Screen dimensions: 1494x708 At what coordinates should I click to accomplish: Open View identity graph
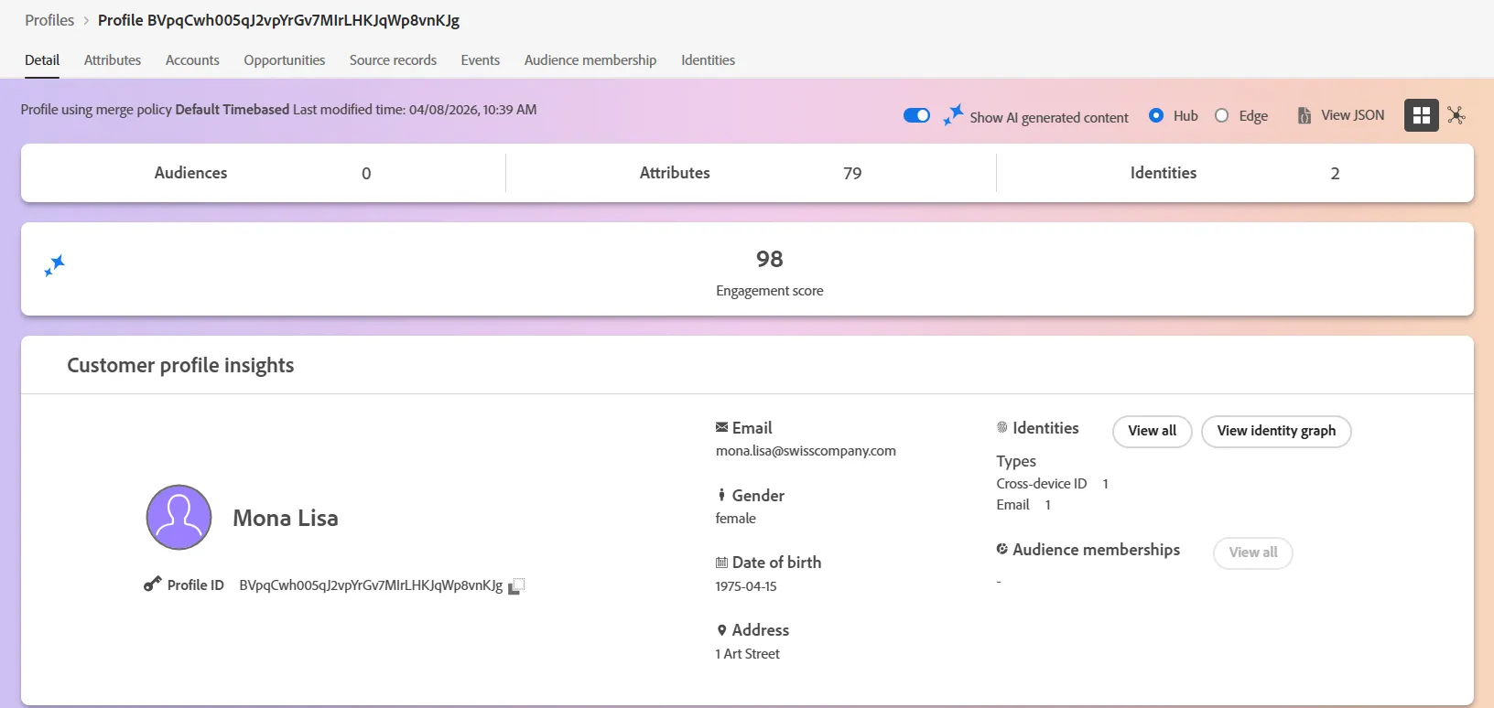[1276, 431]
